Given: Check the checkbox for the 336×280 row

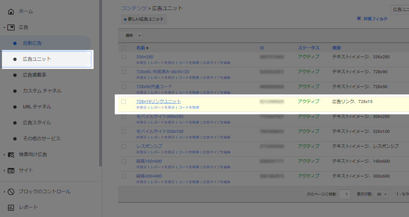Looking at the screenshot, I should 123,57.
